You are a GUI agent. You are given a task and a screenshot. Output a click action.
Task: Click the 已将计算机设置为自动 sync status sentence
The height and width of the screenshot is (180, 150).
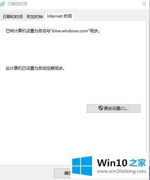click(x=53, y=31)
